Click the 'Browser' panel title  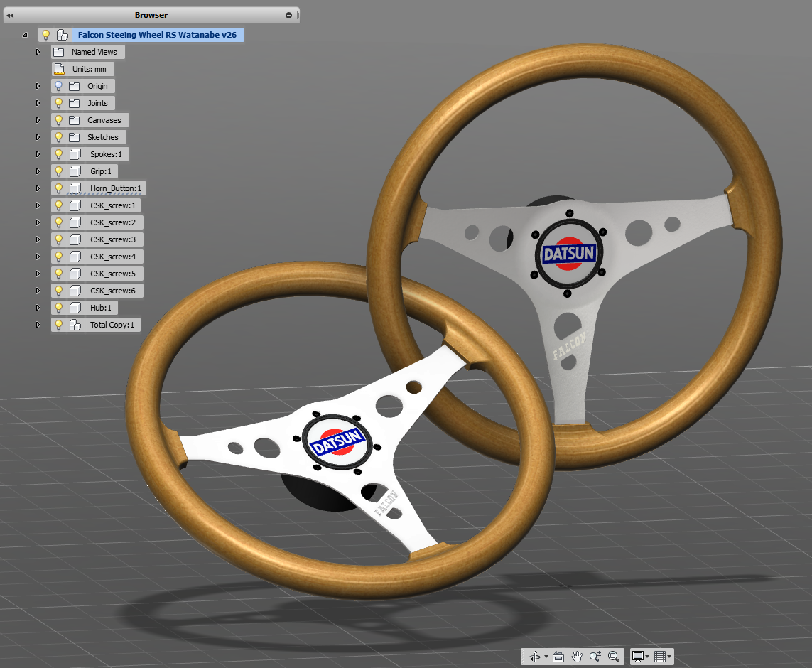pyautogui.click(x=151, y=15)
